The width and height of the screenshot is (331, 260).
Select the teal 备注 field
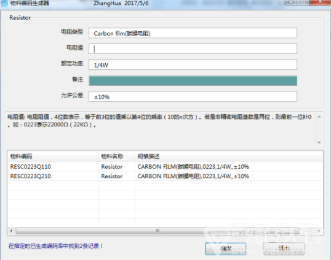(193, 81)
